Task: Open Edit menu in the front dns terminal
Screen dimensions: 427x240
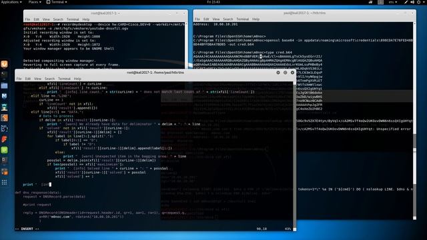Action: [28, 79]
